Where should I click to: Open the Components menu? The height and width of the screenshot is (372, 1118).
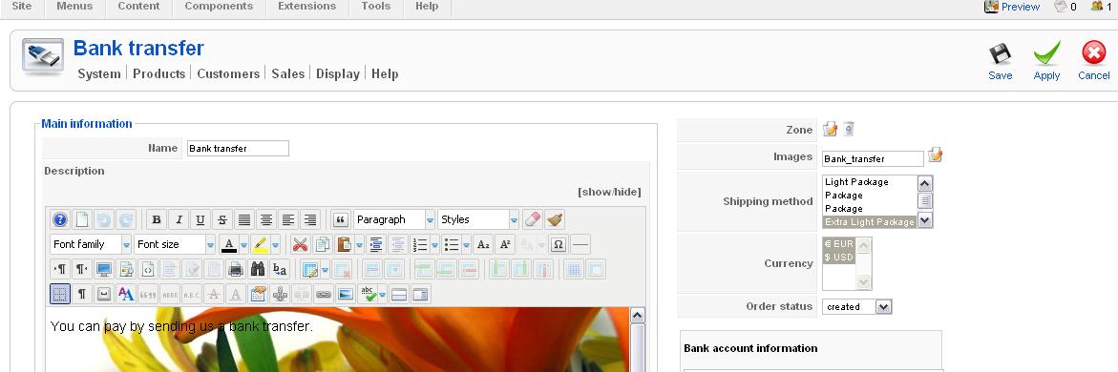[219, 7]
